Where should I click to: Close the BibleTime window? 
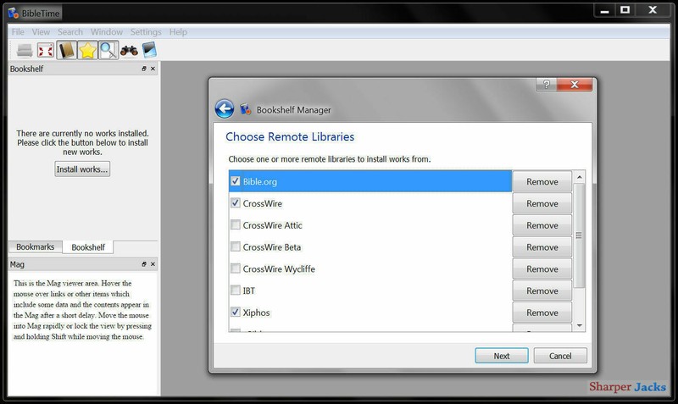pos(653,10)
